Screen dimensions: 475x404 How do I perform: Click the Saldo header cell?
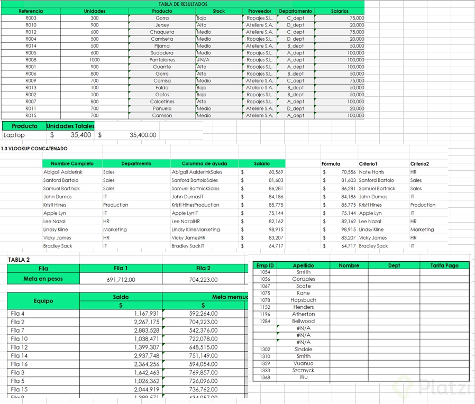(121, 297)
